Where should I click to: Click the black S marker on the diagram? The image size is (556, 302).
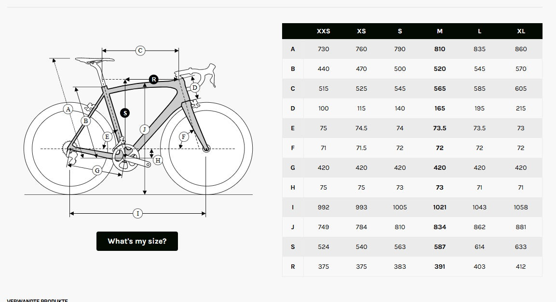coord(125,113)
